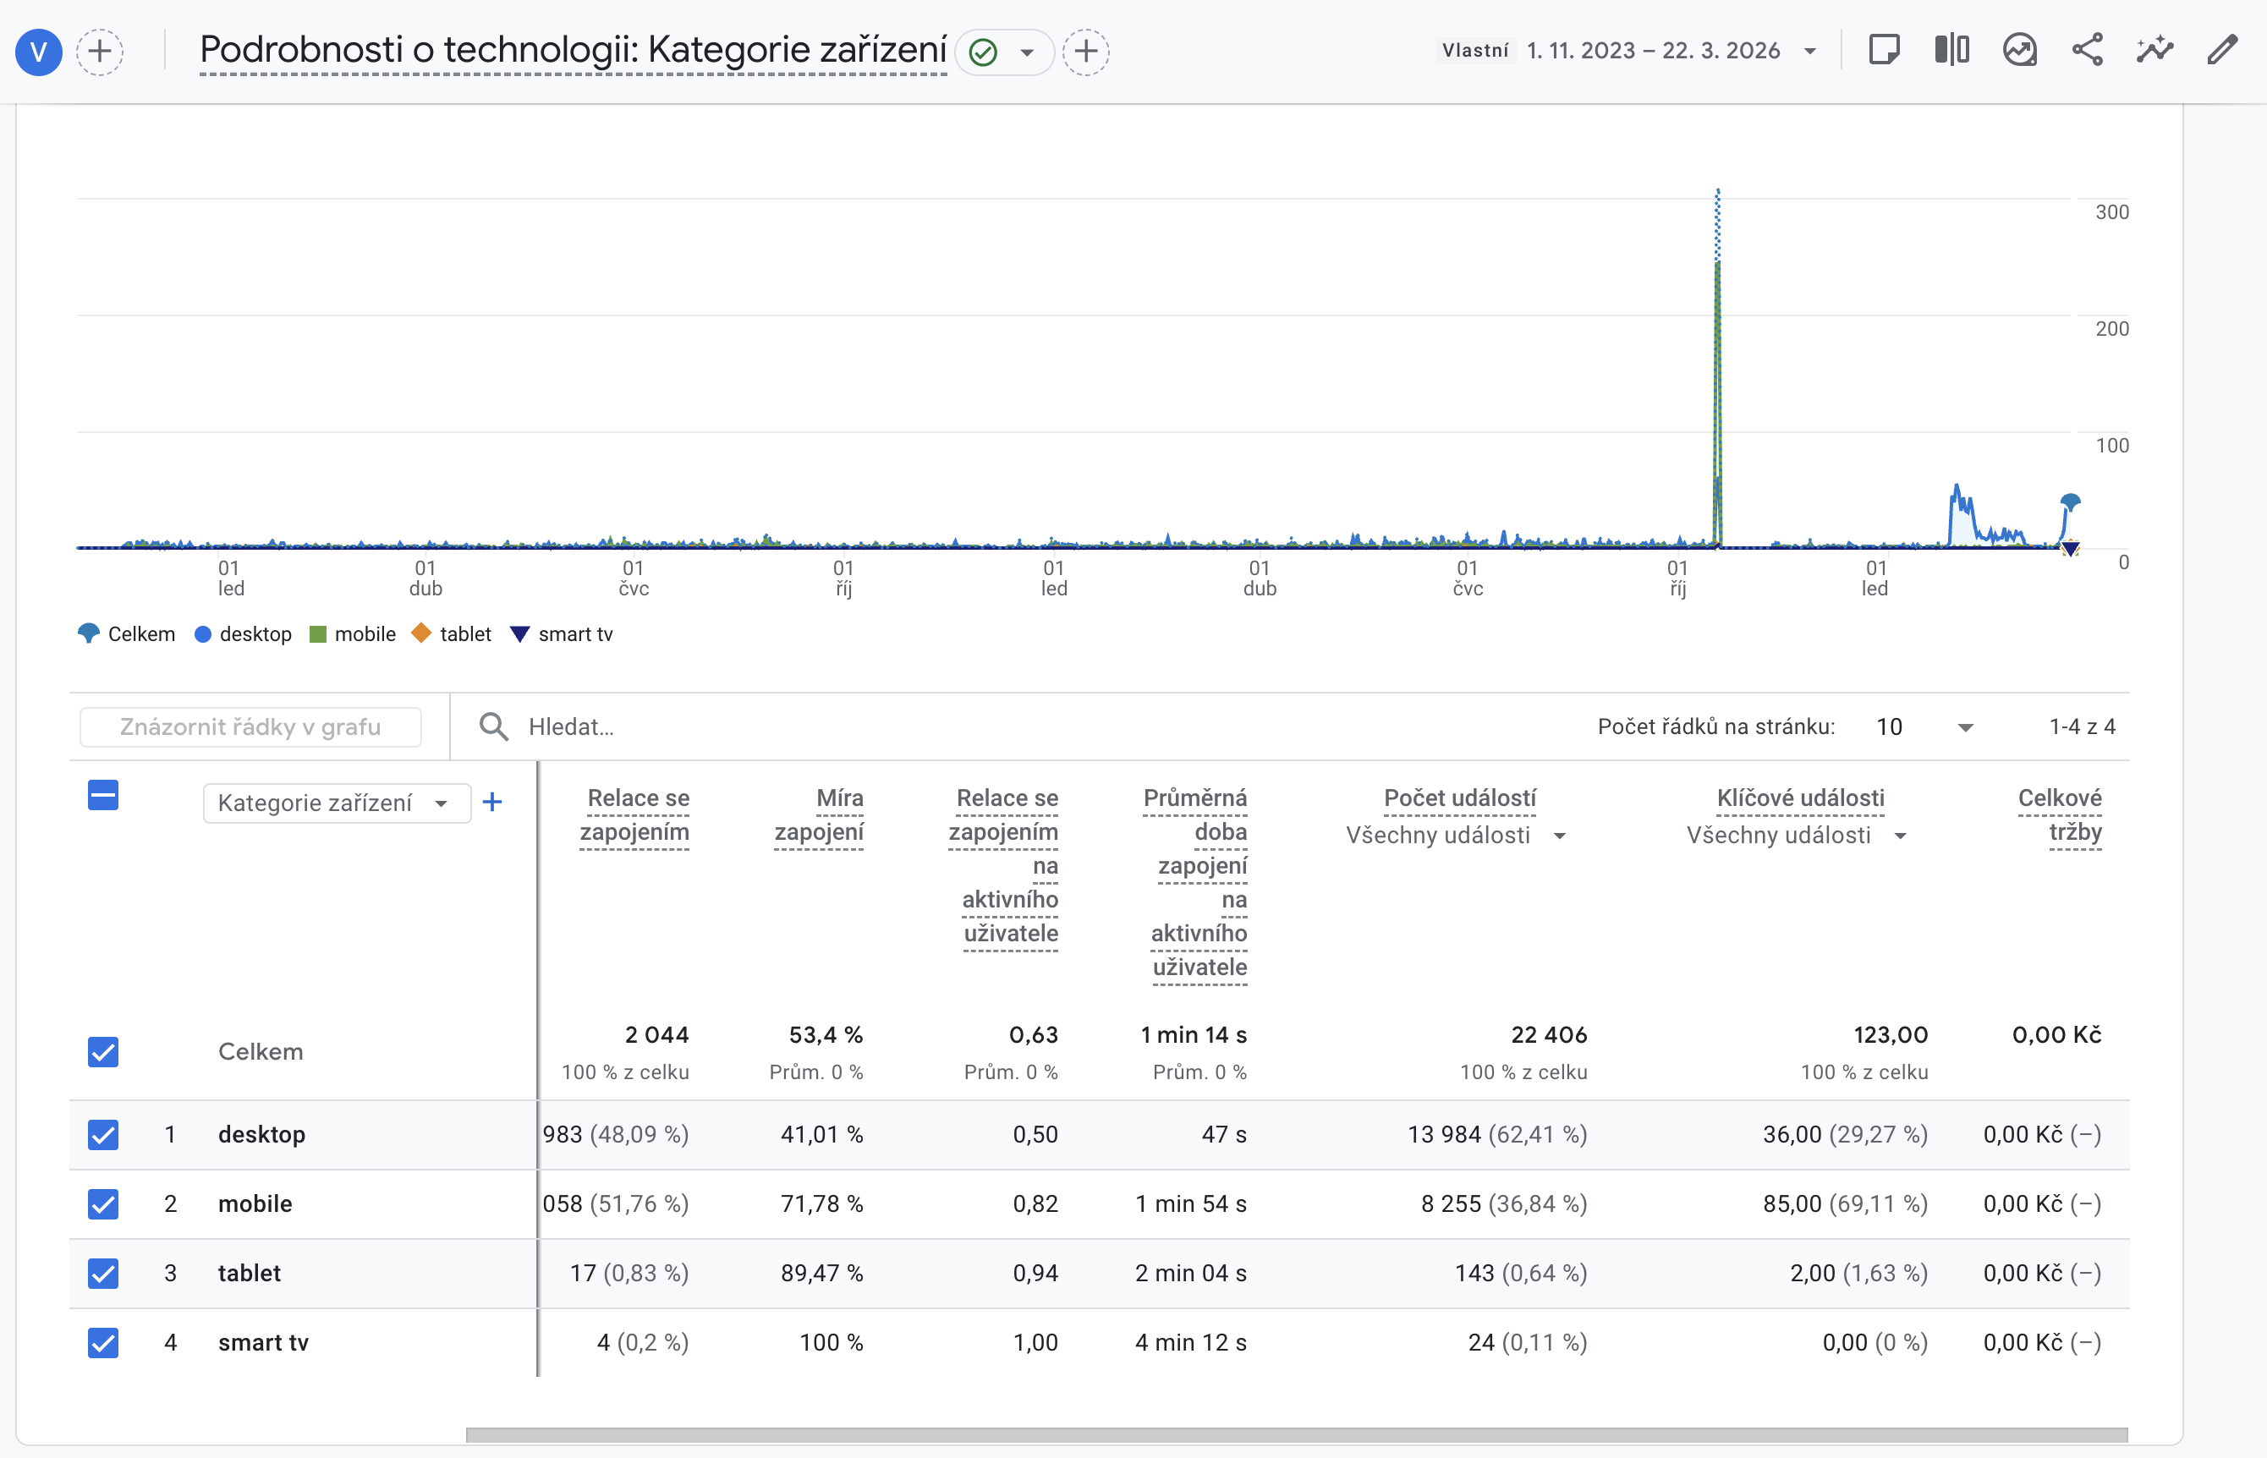Share this exploration via the share icon
Viewport: 2267px width, 1458px height.
(x=2087, y=50)
